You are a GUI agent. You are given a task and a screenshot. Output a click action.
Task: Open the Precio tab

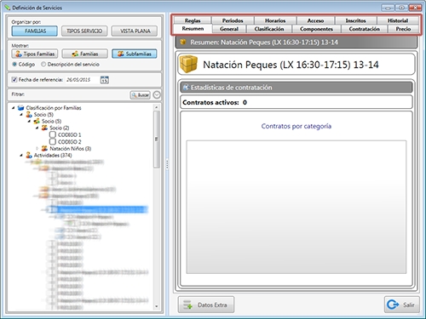(x=403, y=29)
